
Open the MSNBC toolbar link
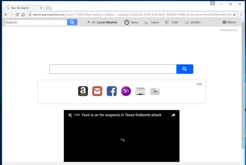pyautogui.click(x=193, y=23)
